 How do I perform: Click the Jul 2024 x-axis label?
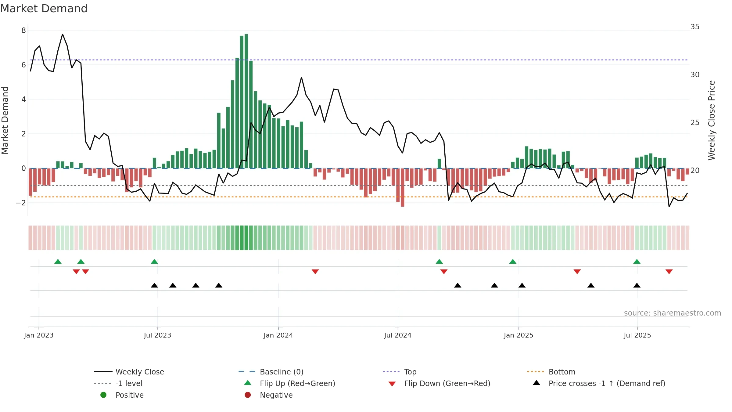[398, 335]
